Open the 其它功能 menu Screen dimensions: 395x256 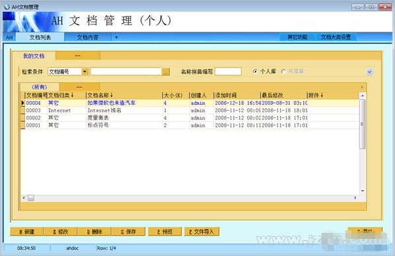pyautogui.click(x=297, y=37)
